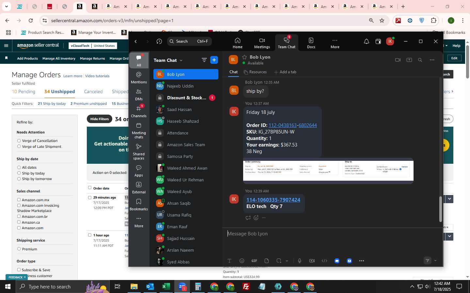Expand screenshot options arrow in toolbar

[x=287, y=261]
